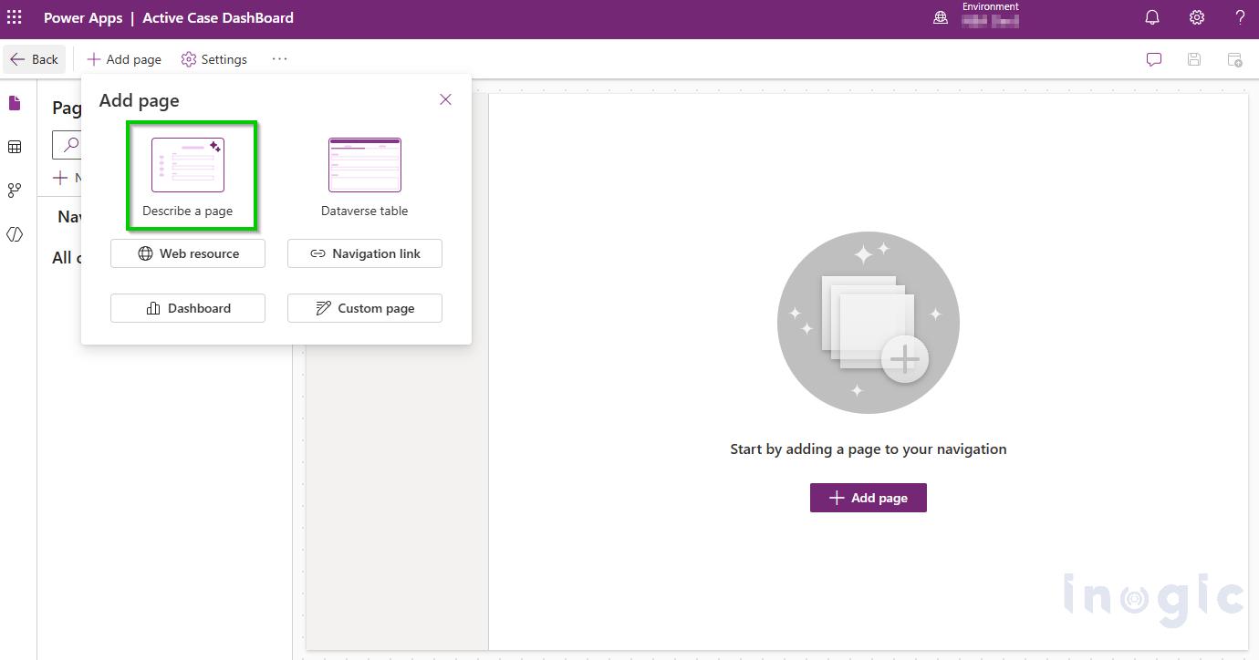
Task: Choose the Dataverse table page type
Action: [x=364, y=176]
